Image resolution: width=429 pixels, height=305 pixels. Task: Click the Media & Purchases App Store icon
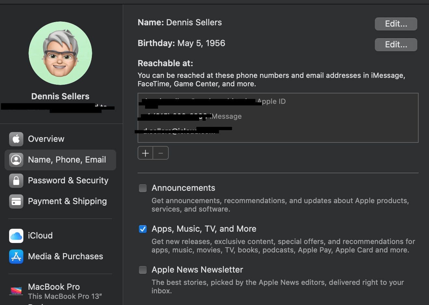pos(16,256)
